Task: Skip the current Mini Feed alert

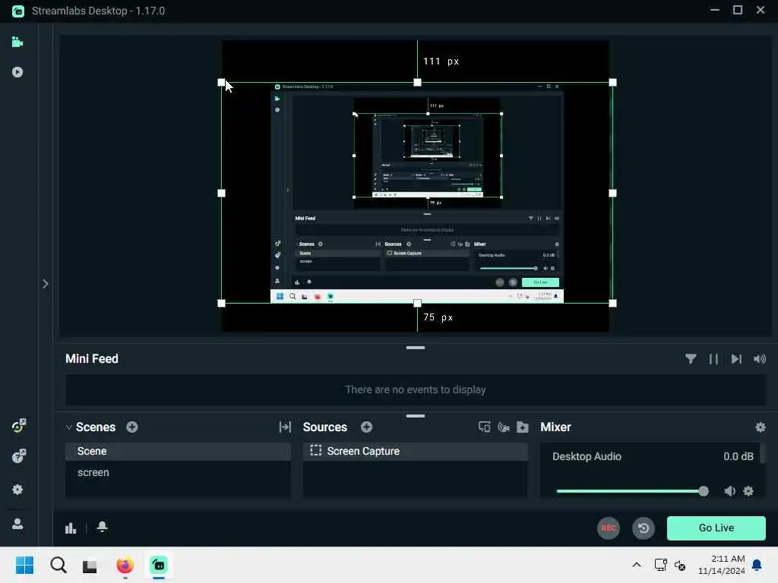Action: coord(736,359)
